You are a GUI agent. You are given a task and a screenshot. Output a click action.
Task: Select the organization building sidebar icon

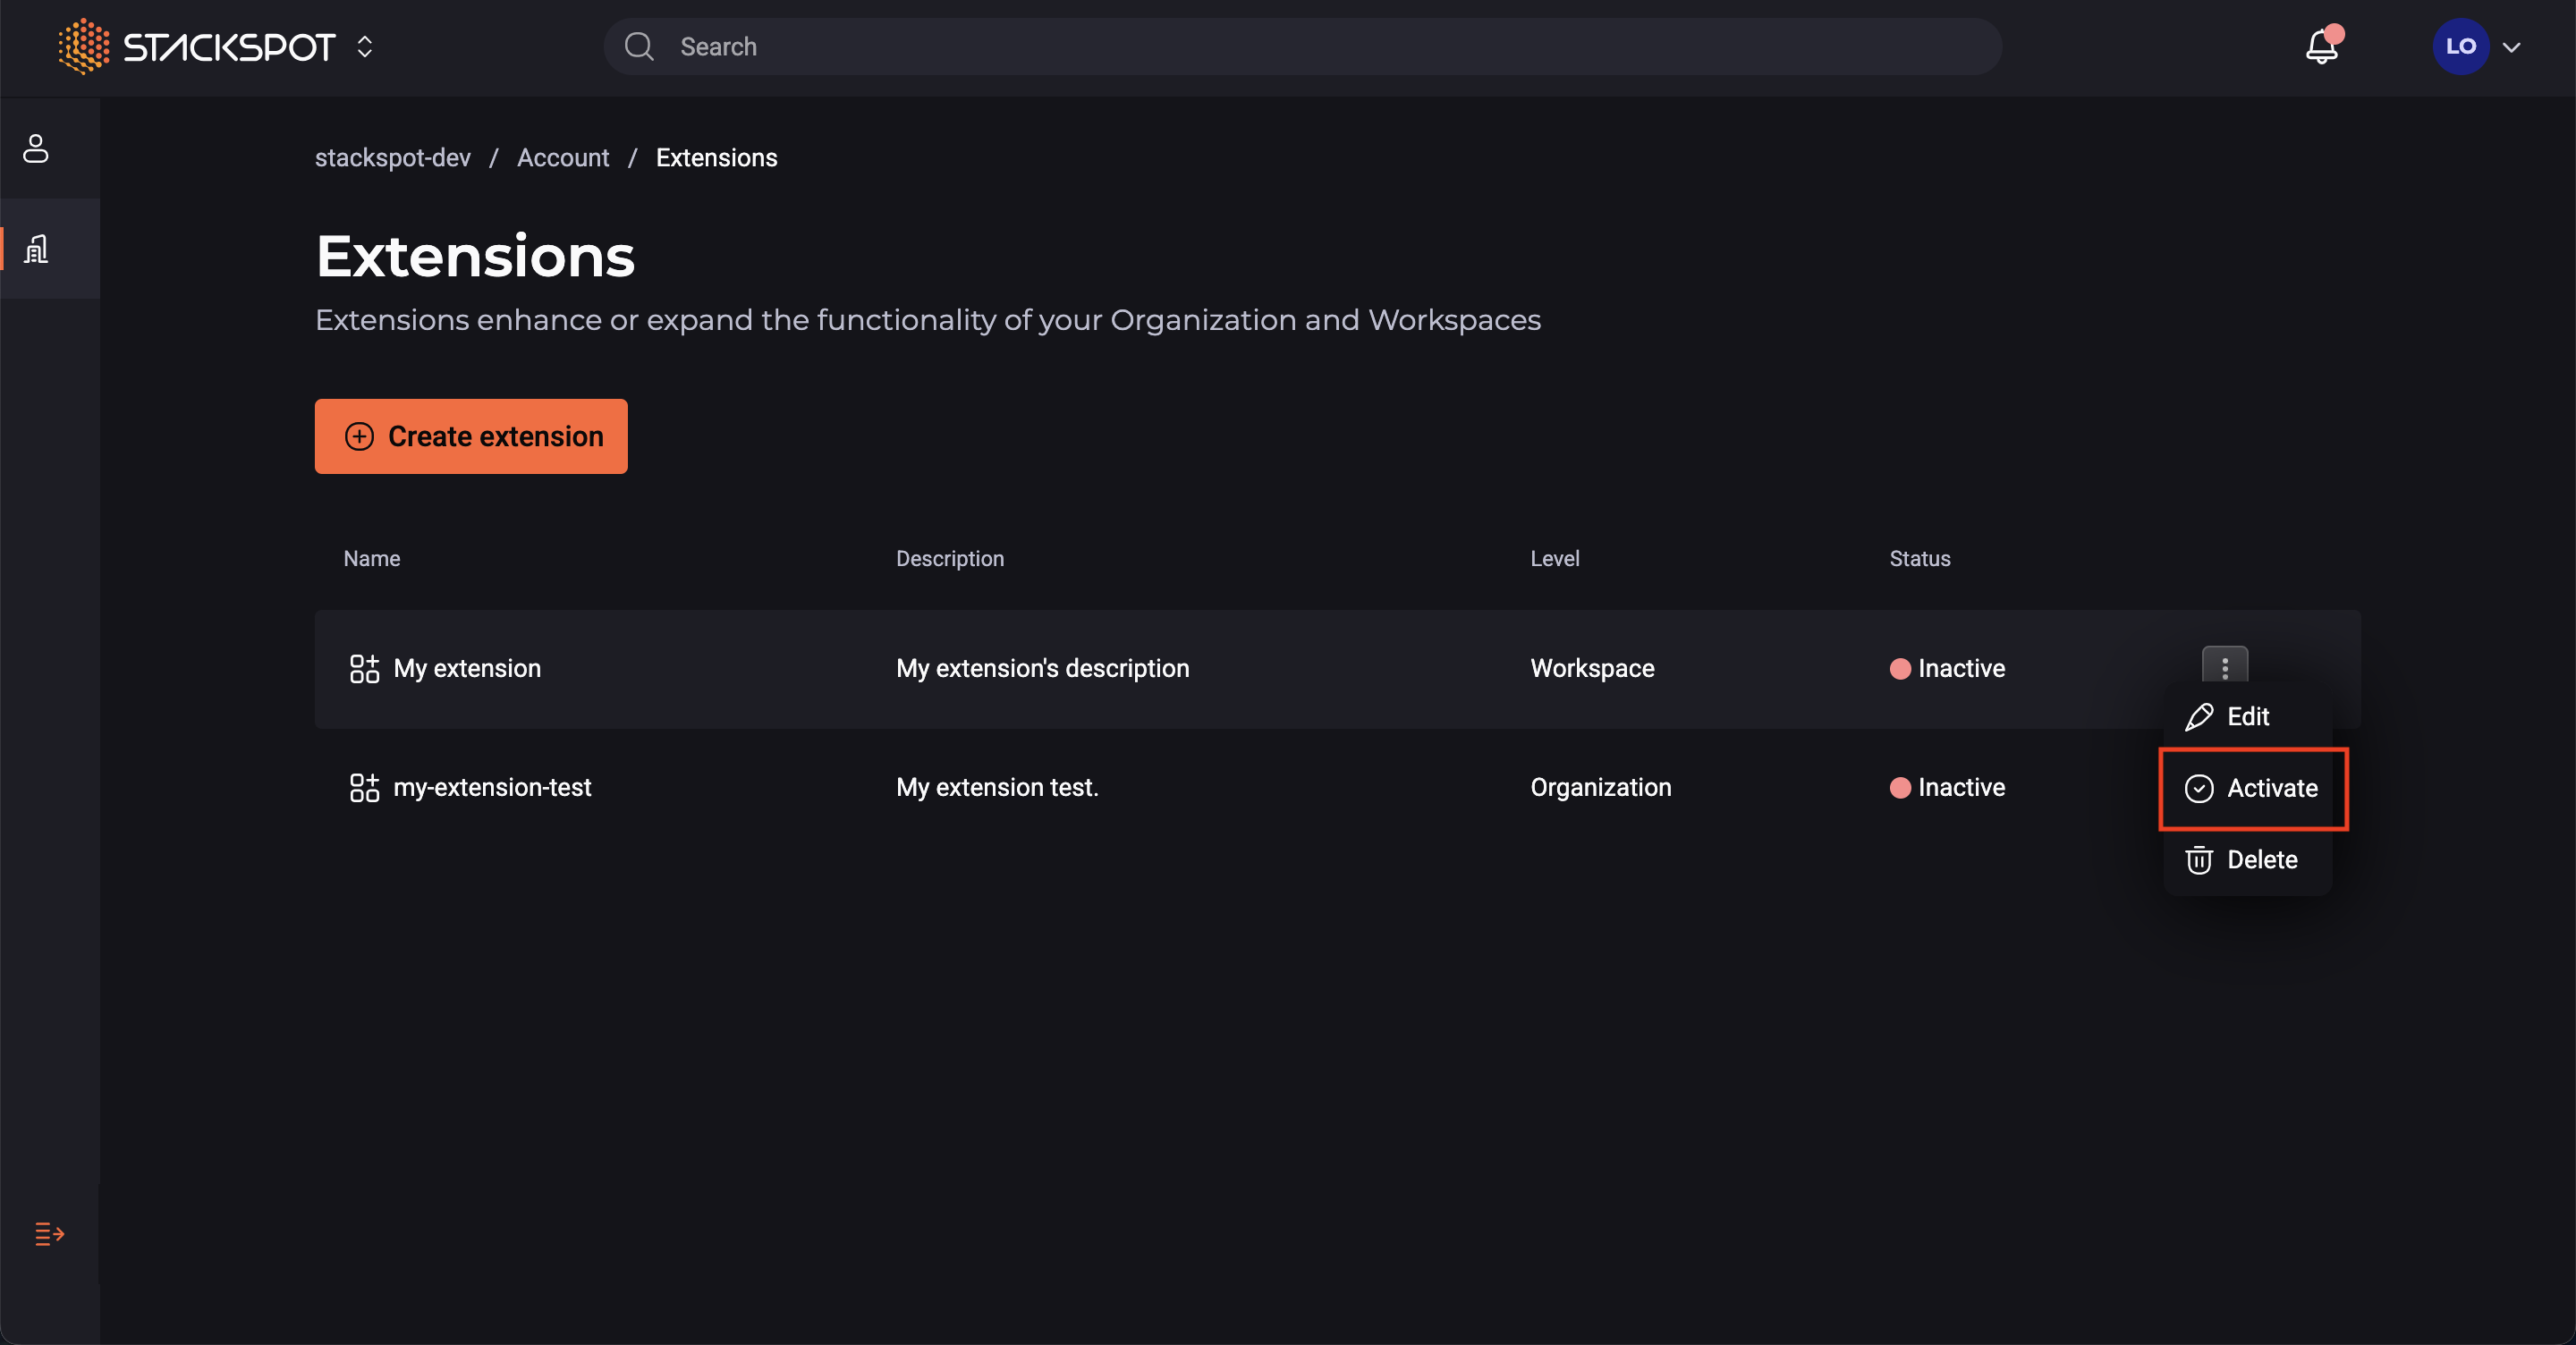click(37, 248)
